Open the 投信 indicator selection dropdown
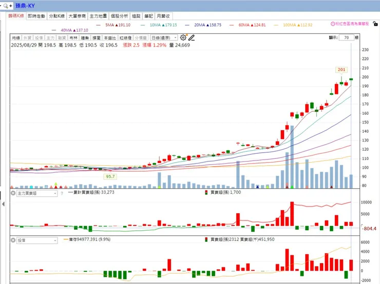 pos(37,240)
